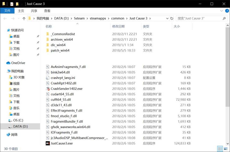
Task: Expand chevron after 我的电脑 in address bar
Action: pyautogui.click(x=51, y=18)
